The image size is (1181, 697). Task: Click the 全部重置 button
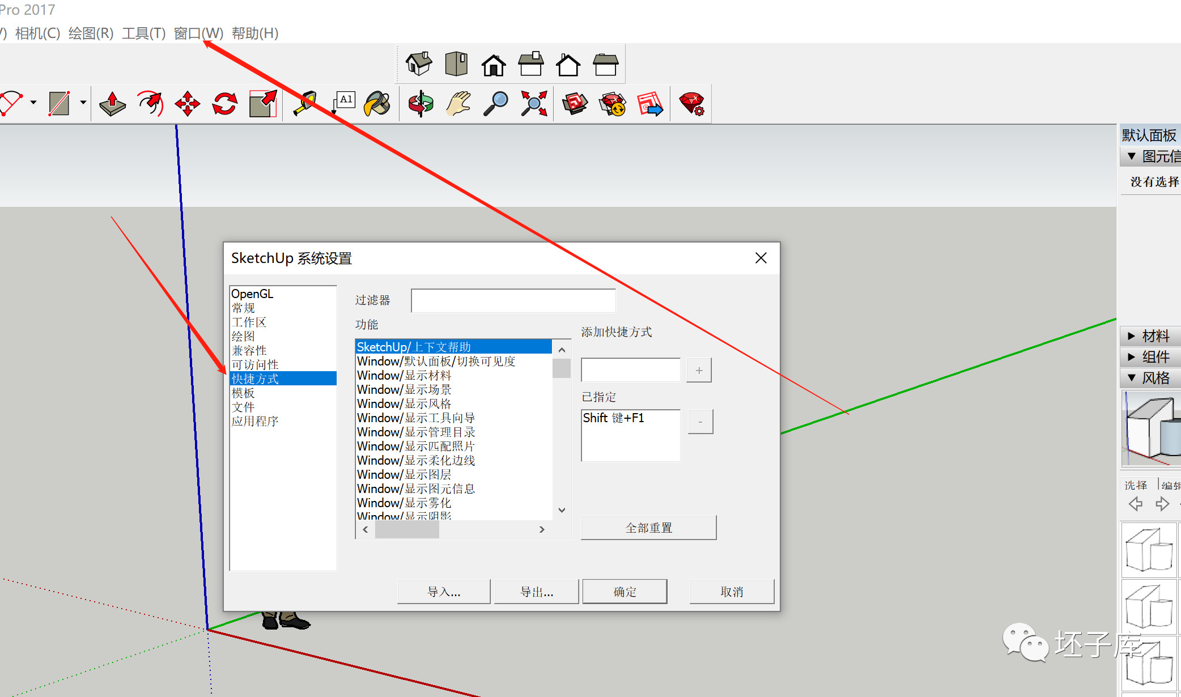point(649,528)
